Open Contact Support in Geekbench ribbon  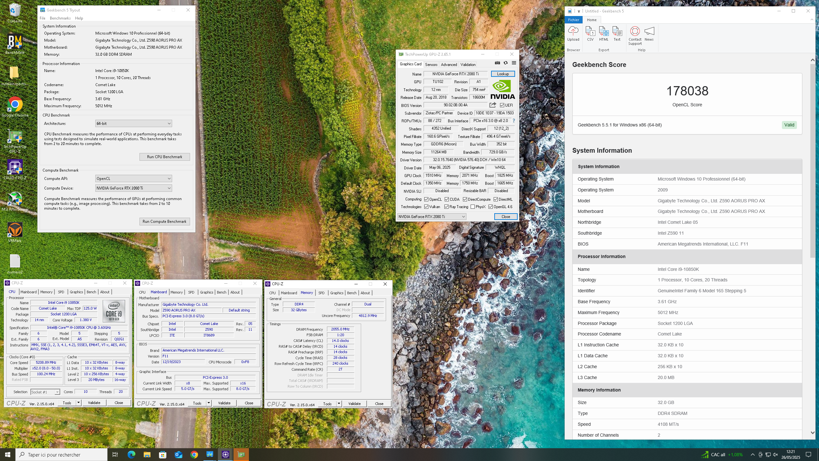pyautogui.click(x=635, y=36)
